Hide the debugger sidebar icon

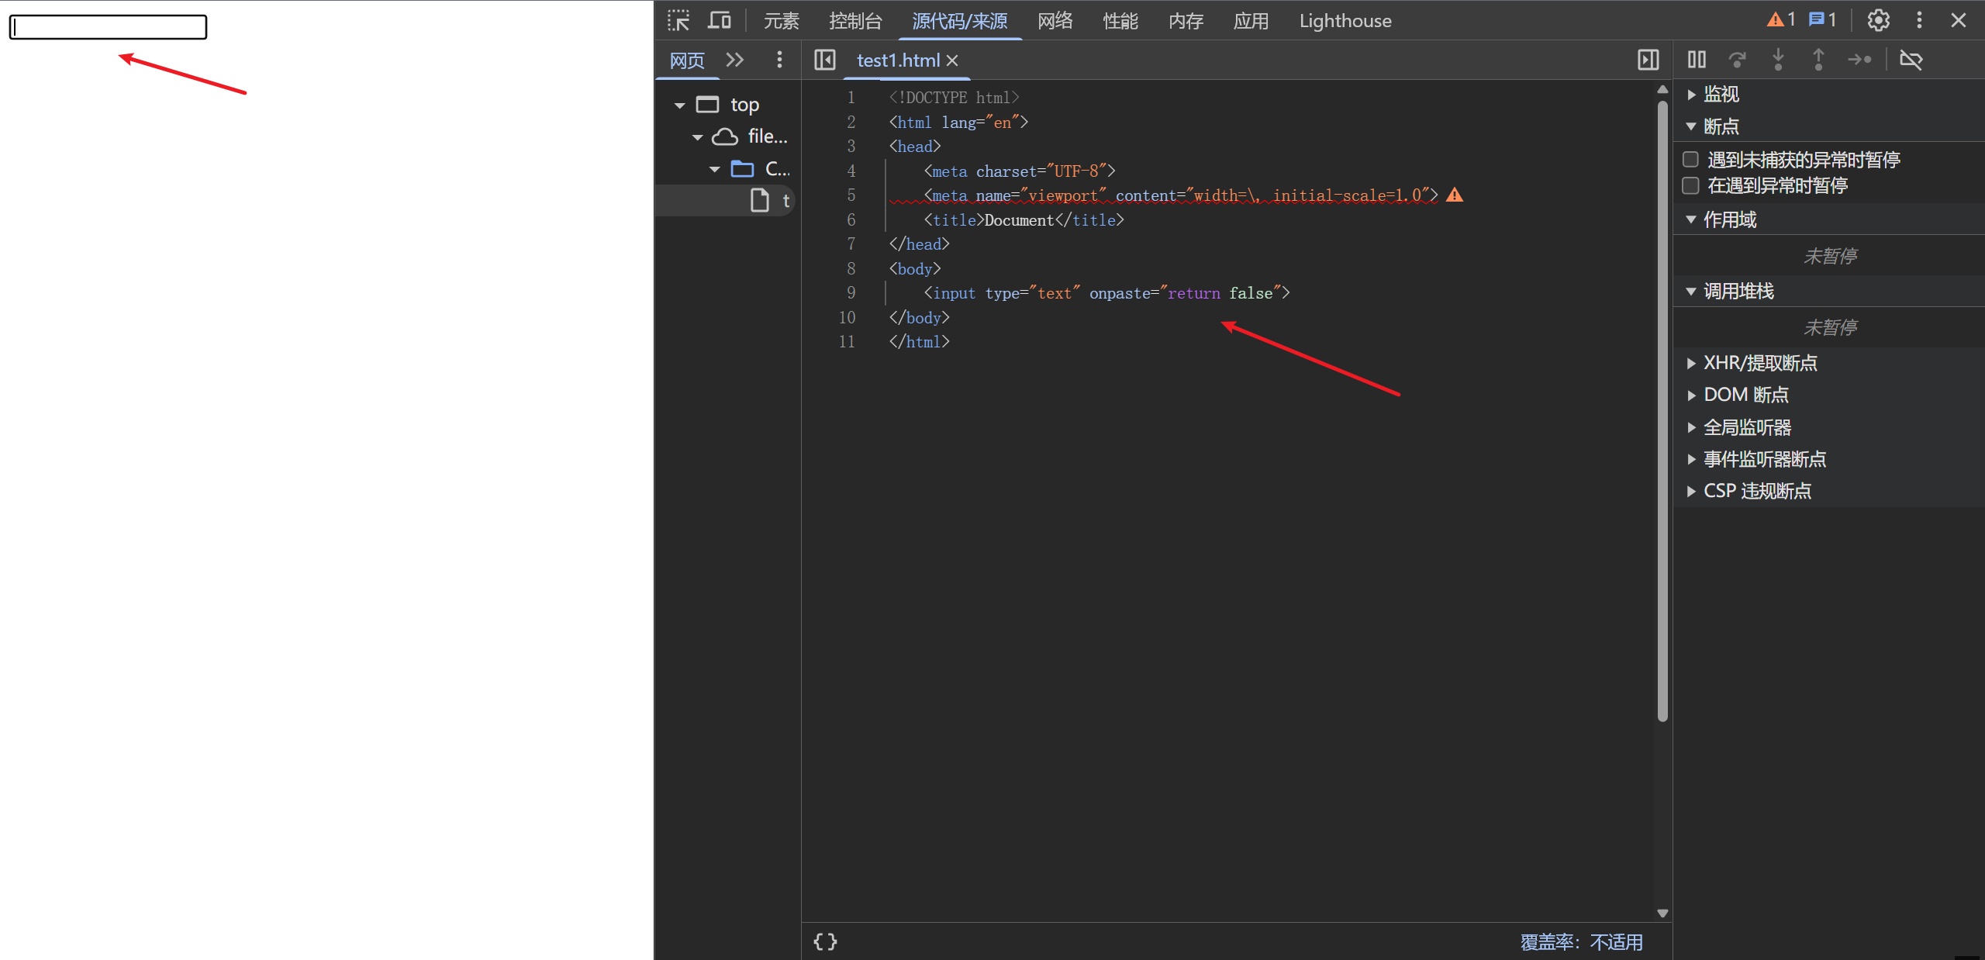click(x=1648, y=60)
